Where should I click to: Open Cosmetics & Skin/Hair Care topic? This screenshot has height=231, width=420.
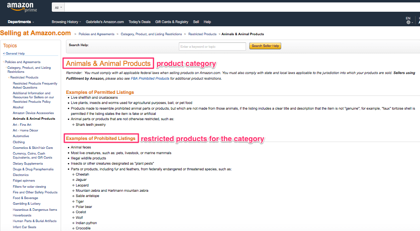pos(33,148)
